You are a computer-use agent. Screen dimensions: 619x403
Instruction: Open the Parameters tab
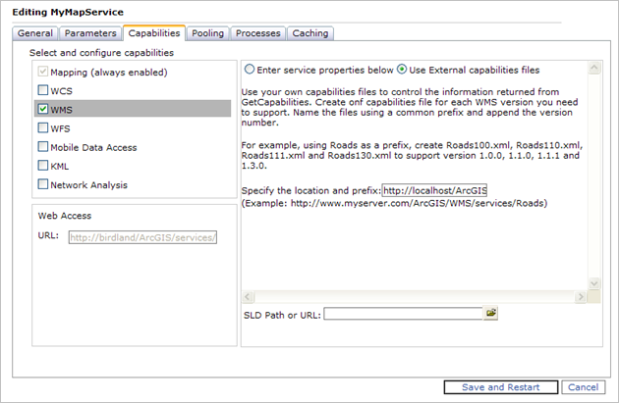coord(90,33)
